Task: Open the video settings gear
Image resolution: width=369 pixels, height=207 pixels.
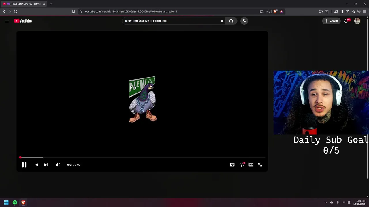Action: coord(242,165)
